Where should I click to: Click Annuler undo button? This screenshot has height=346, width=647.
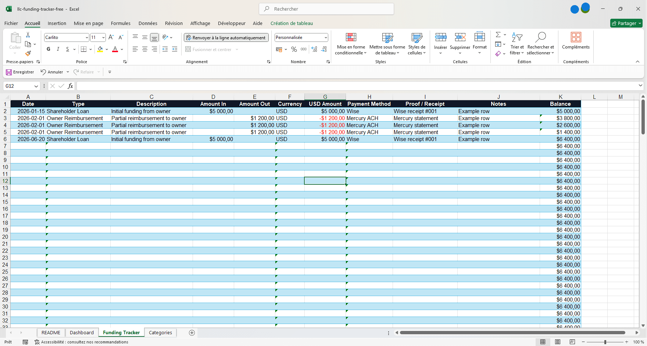[x=52, y=72]
